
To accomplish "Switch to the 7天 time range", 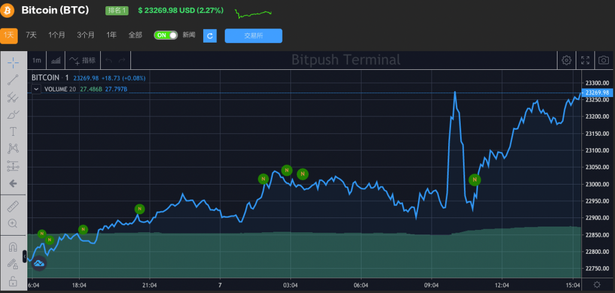I will pos(31,35).
